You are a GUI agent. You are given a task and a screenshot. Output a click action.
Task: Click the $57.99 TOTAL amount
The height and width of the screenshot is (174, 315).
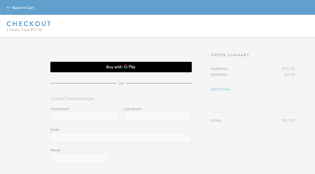(x=289, y=120)
